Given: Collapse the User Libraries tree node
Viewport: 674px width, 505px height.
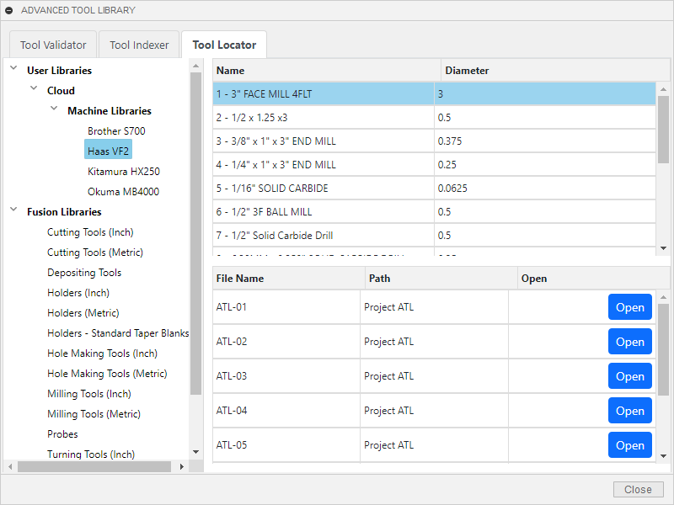Looking at the screenshot, I should click(13, 70).
